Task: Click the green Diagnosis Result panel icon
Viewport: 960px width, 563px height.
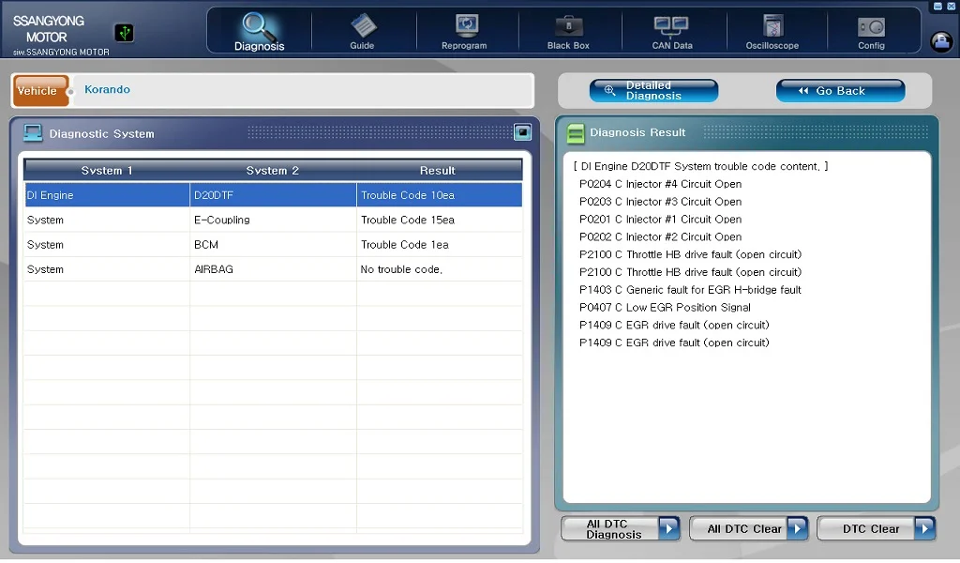Action: pyautogui.click(x=575, y=133)
